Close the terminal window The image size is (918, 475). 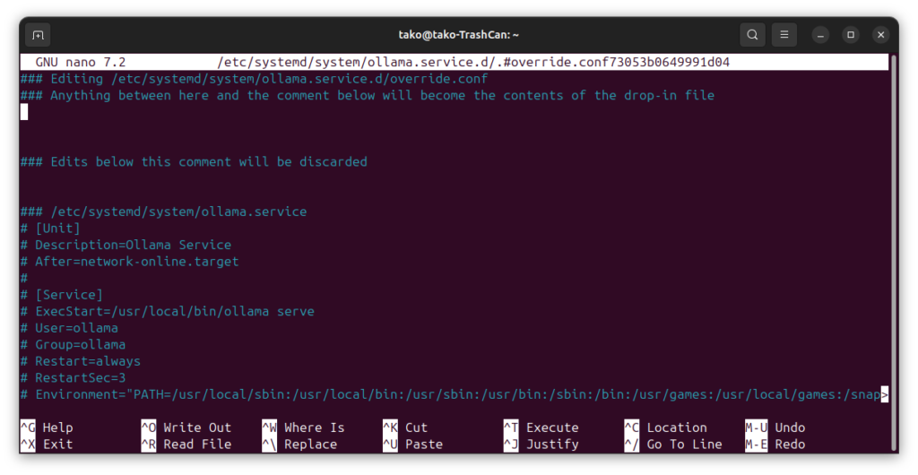point(881,35)
